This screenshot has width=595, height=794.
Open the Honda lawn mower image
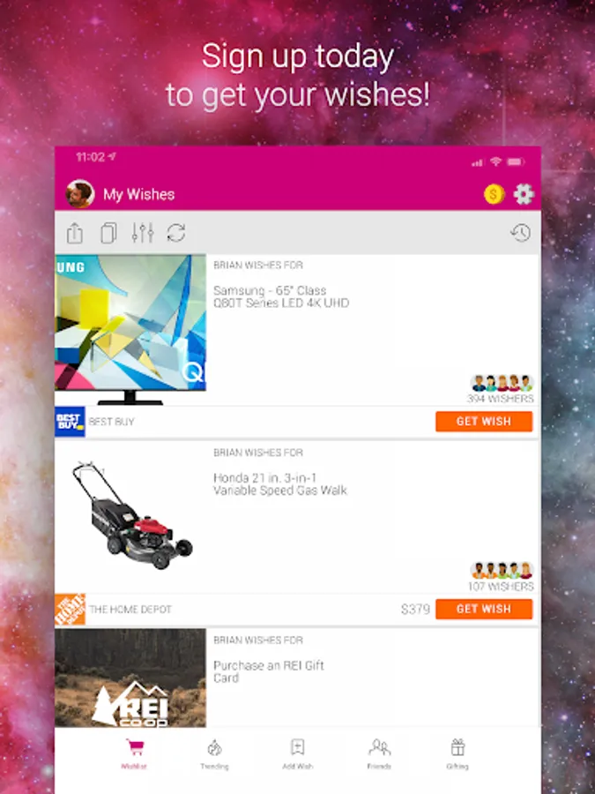tap(130, 516)
